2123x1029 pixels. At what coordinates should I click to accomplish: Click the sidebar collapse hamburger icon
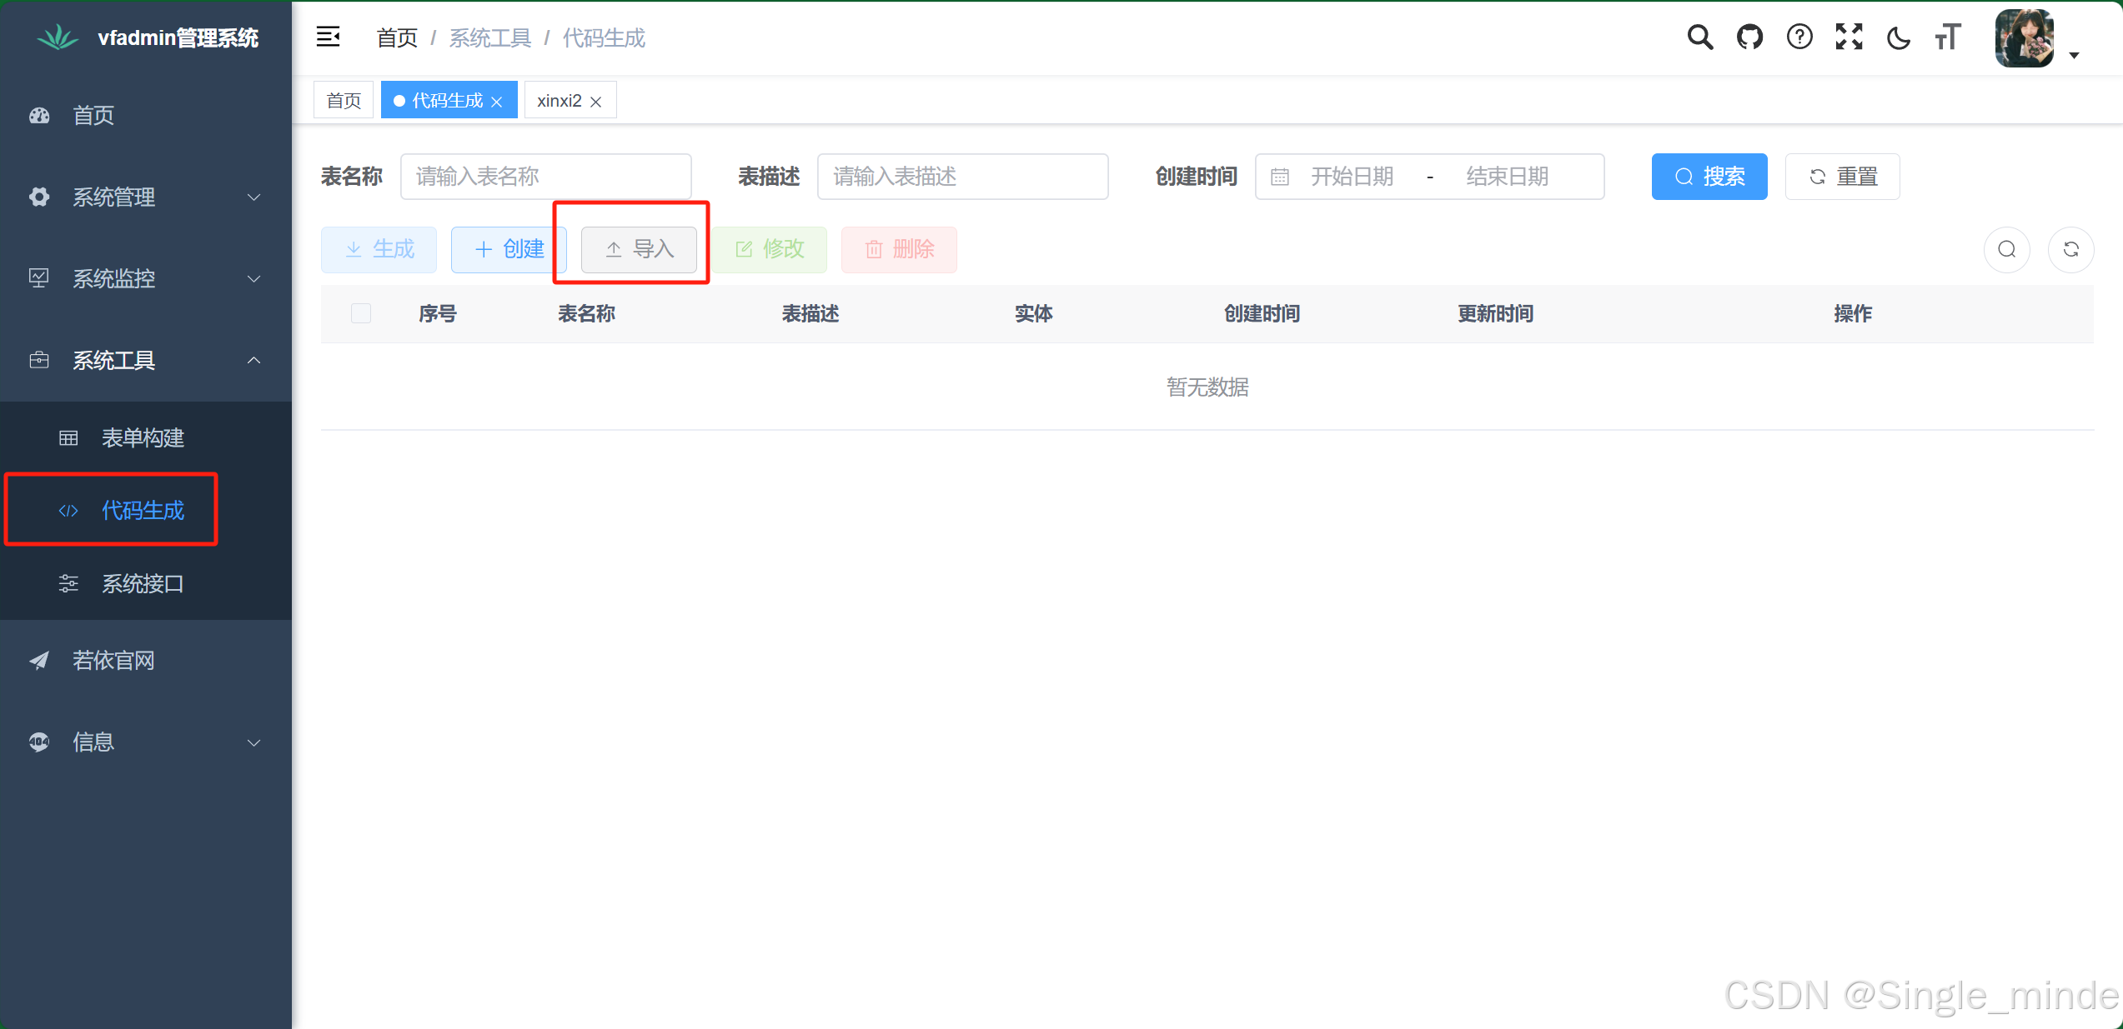click(x=328, y=37)
